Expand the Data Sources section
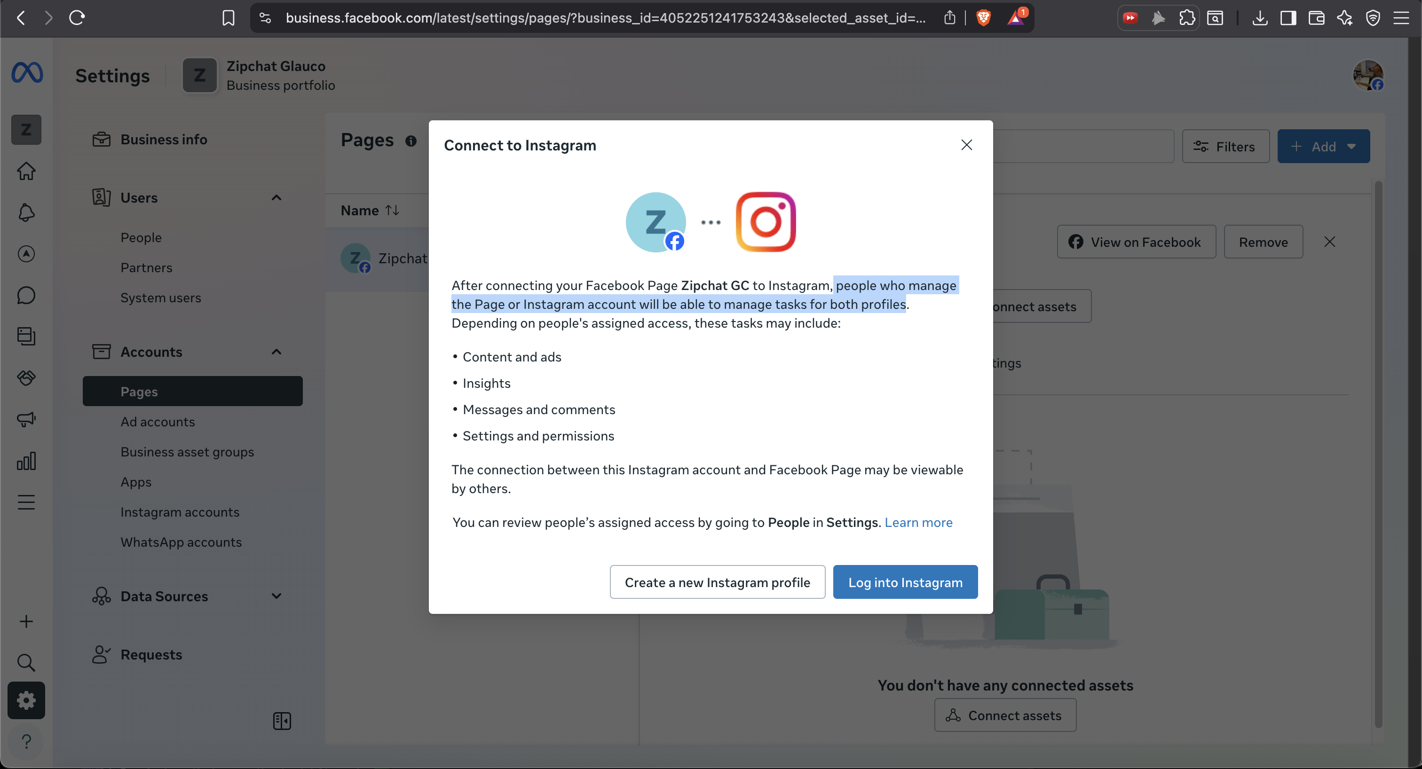 [276, 596]
